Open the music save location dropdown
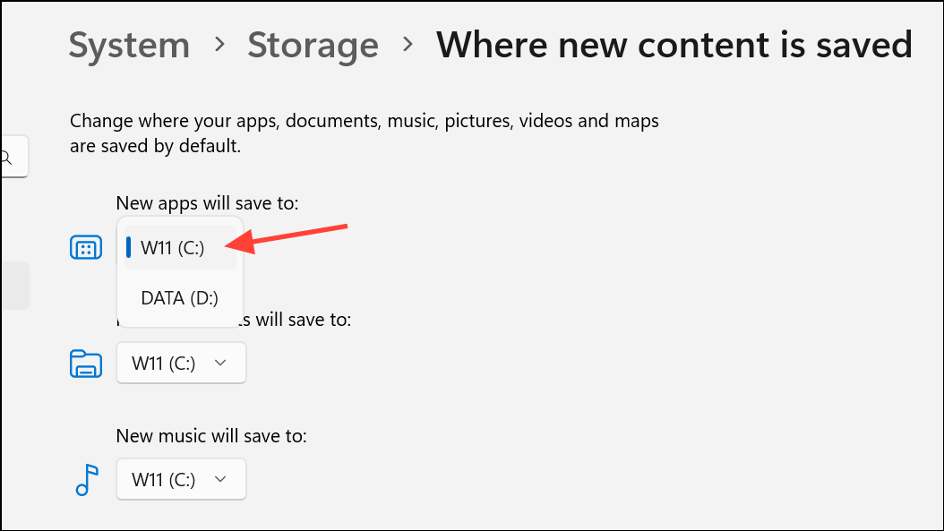Image resolution: width=944 pixels, height=531 pixels. click(x=181, y=479)
